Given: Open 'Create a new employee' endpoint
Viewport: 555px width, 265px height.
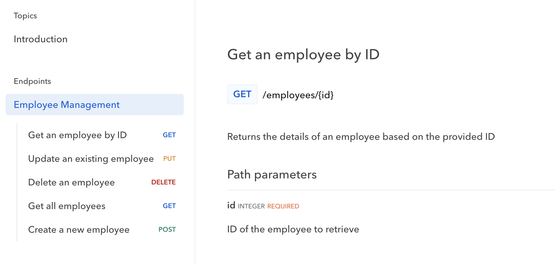Looking at the screenshot, I should pos(79,230).
